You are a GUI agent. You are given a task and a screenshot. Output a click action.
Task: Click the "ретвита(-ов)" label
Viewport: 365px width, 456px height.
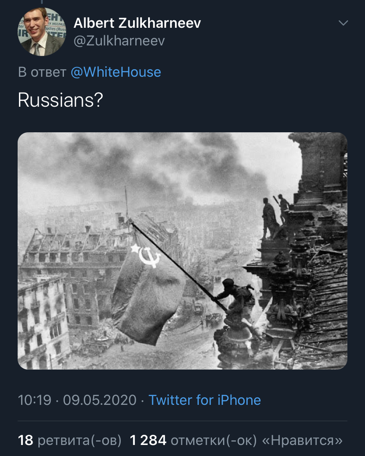pos(80,440)
